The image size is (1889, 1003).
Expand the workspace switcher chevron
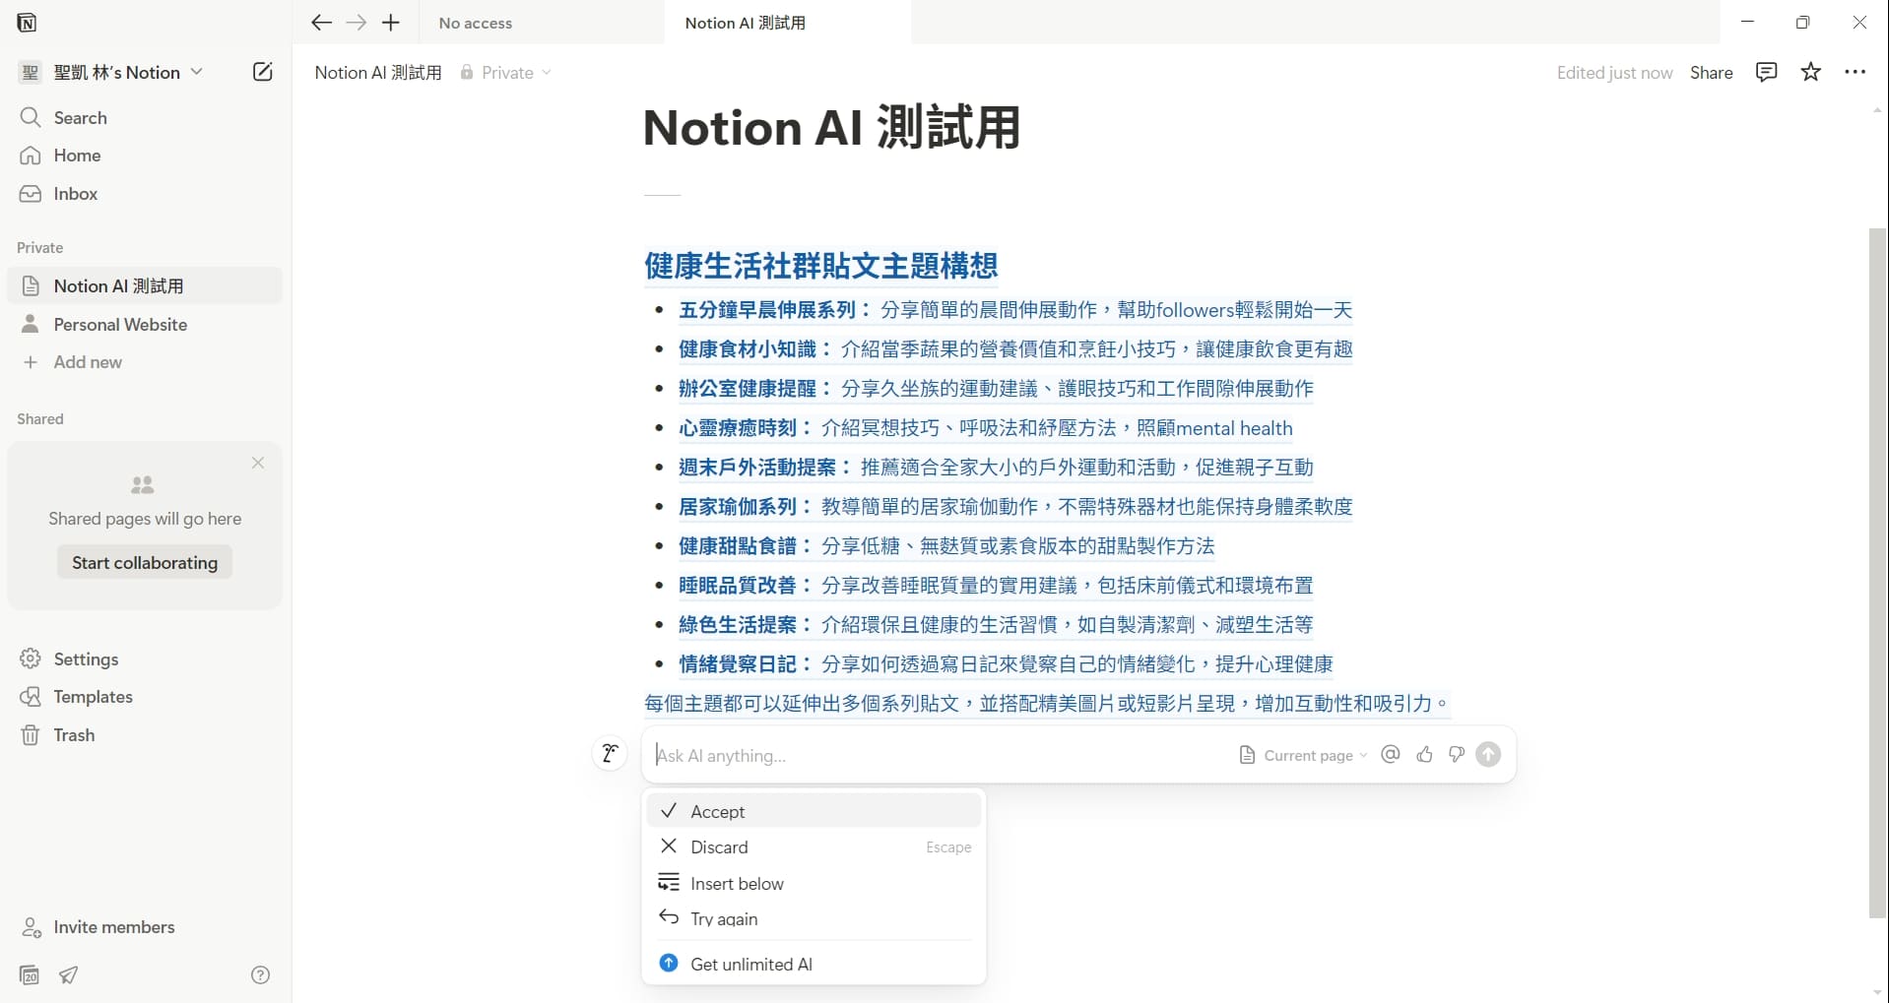coord(198,71)
